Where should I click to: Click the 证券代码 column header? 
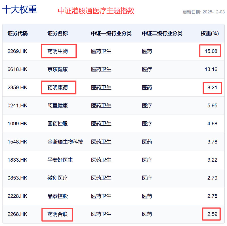click(18, 33)
